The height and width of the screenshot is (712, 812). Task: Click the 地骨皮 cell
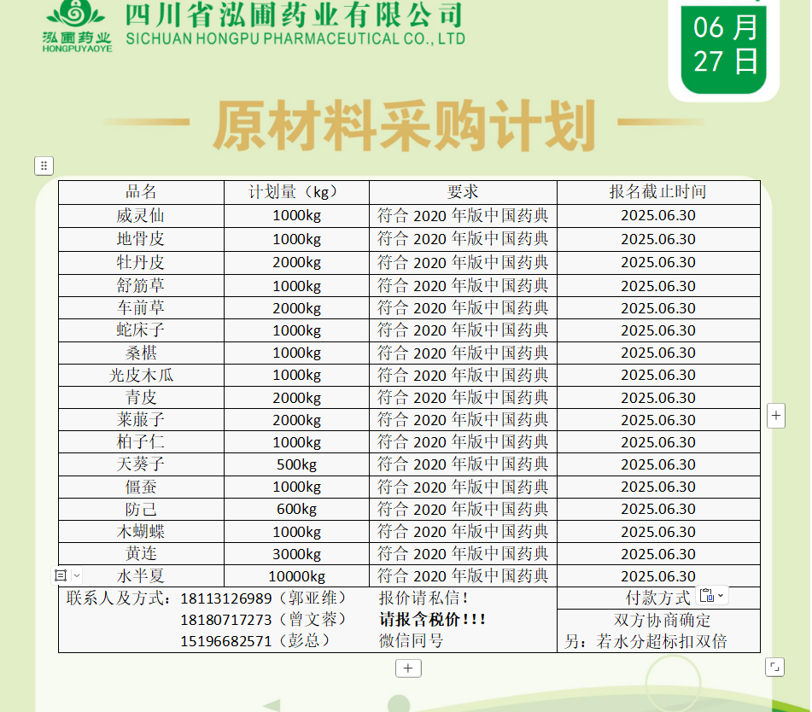pyautogui.click(x=141, y=239)
